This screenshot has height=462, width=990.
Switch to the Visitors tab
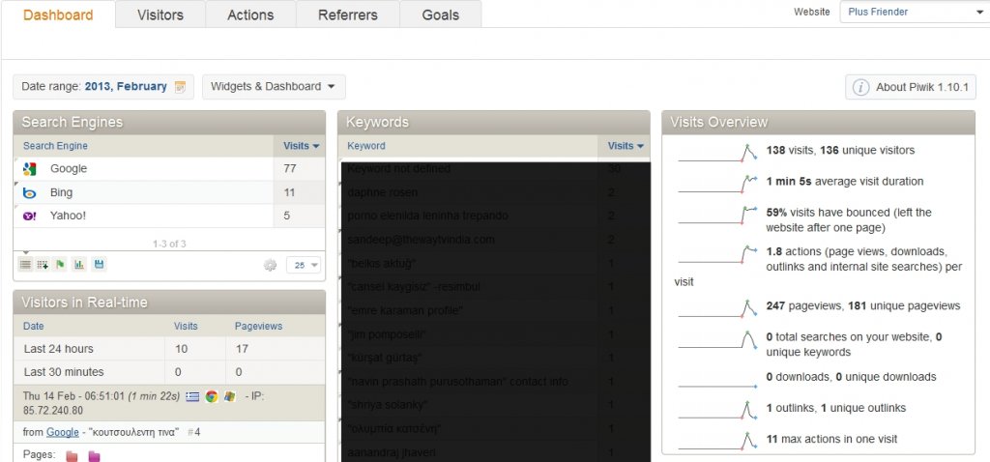pyautogui.click(x=160, y=14)
